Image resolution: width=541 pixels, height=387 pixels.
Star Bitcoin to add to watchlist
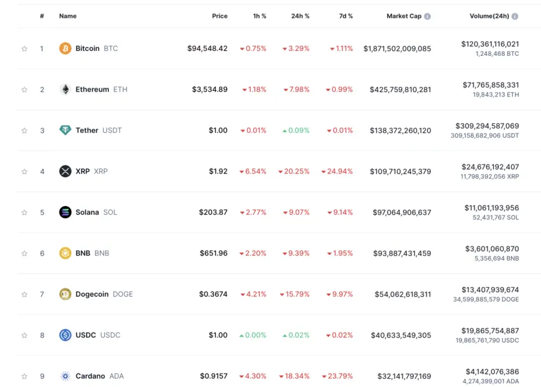[24, 49]
